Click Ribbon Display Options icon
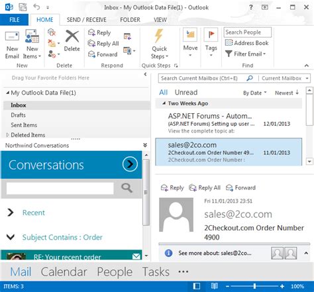 (x=265, y=7)
